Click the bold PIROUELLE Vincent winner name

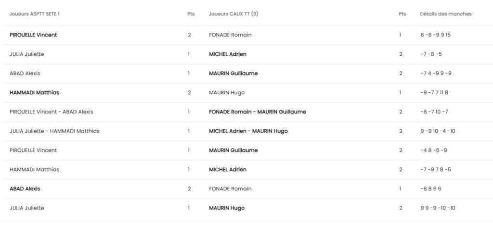click(33, 35)
